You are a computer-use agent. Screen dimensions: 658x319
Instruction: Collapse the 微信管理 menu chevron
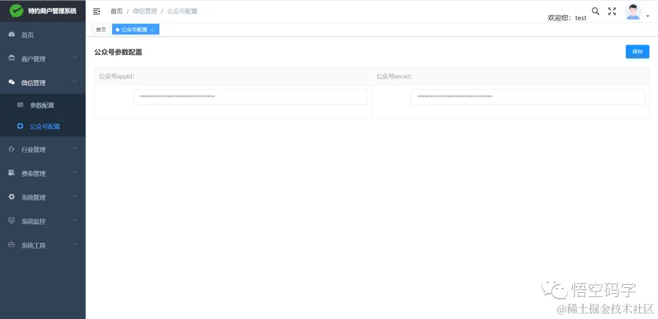coord(75,82)
